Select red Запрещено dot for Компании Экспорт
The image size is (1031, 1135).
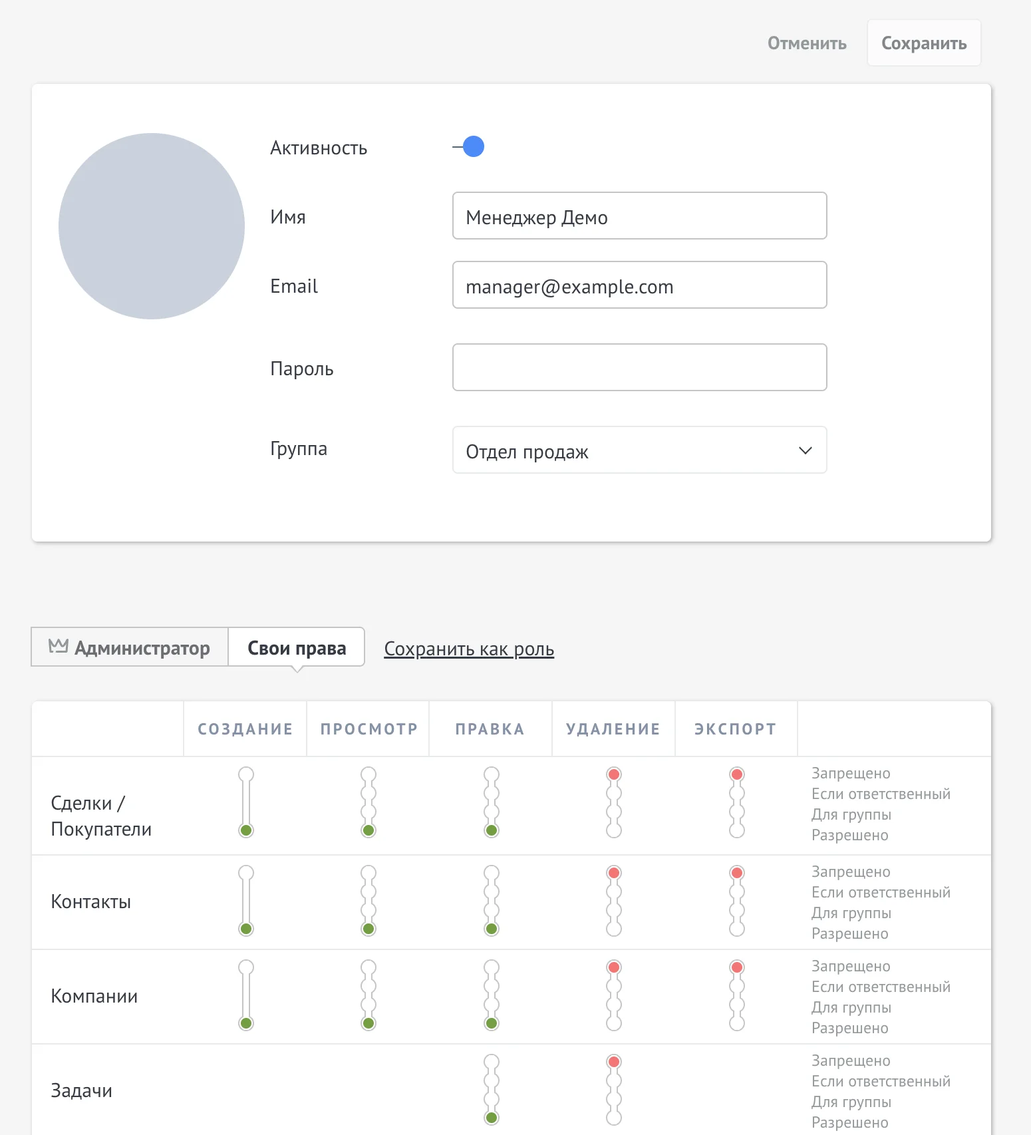pos(737,967)
